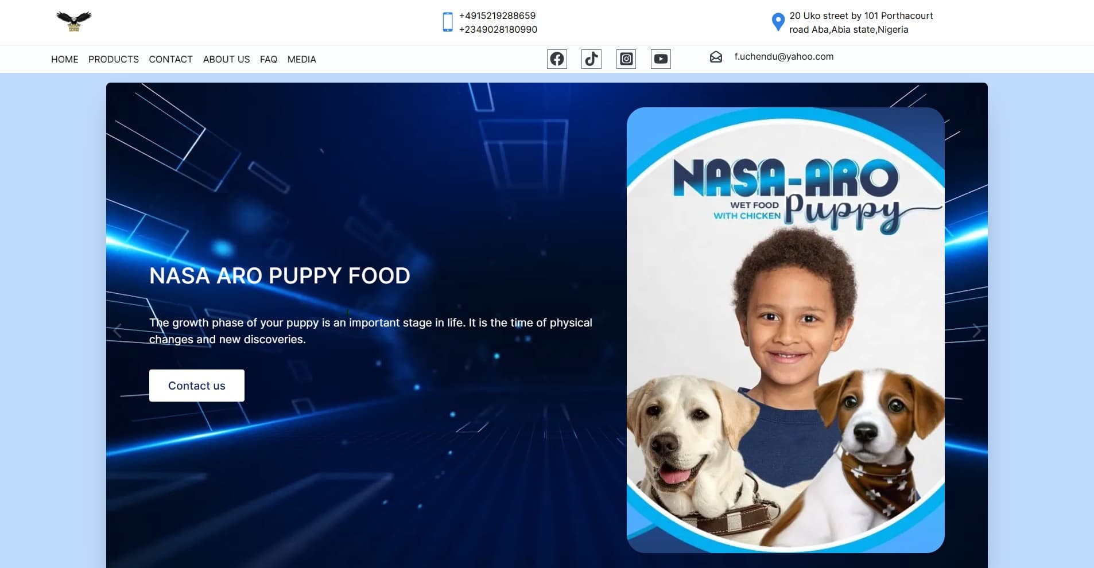Open the ABOUT US page

pyautogui.click(x=226, y=59)
